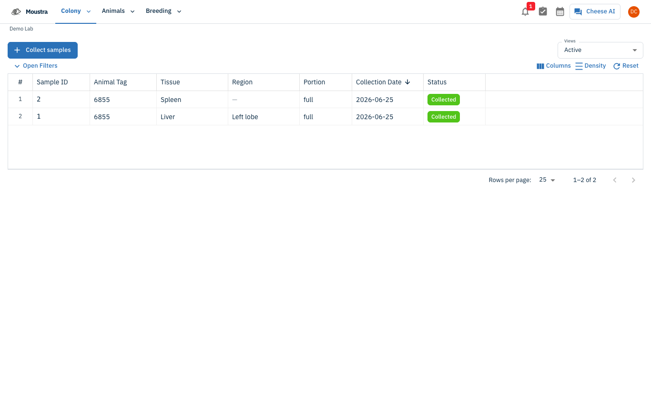Click Collected status badge in Spleen row
This screenshot has width=651, height=407.
point(444,100)
